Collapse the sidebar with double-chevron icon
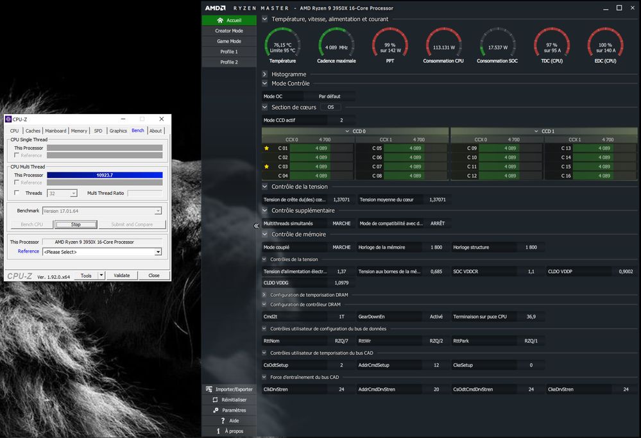Image resolution: width=641 pixels, height=438 pixels. [256, 226]
